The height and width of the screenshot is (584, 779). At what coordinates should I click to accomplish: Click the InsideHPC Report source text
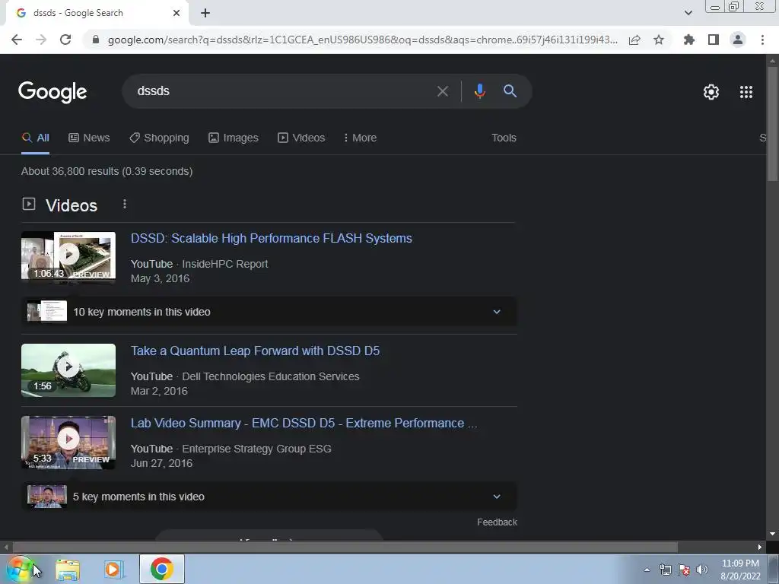point(225,264)
